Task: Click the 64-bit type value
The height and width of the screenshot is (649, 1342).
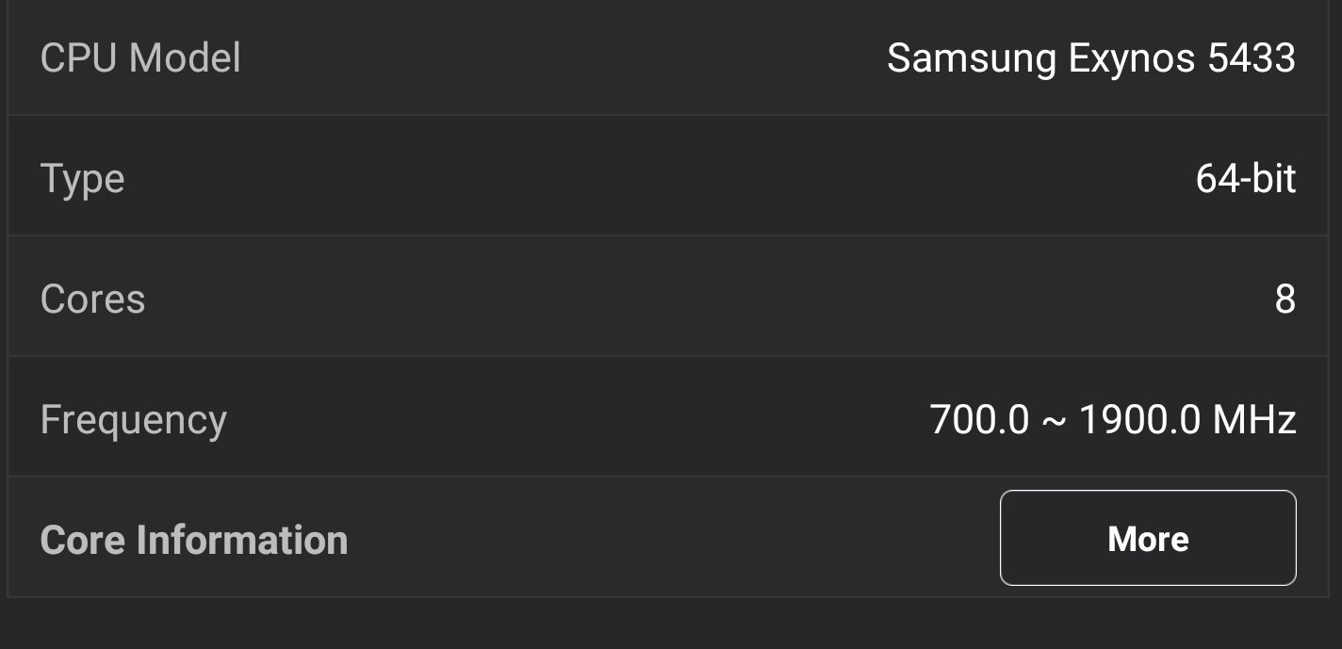Action: pyautogui.click(x=1246, y=178)
